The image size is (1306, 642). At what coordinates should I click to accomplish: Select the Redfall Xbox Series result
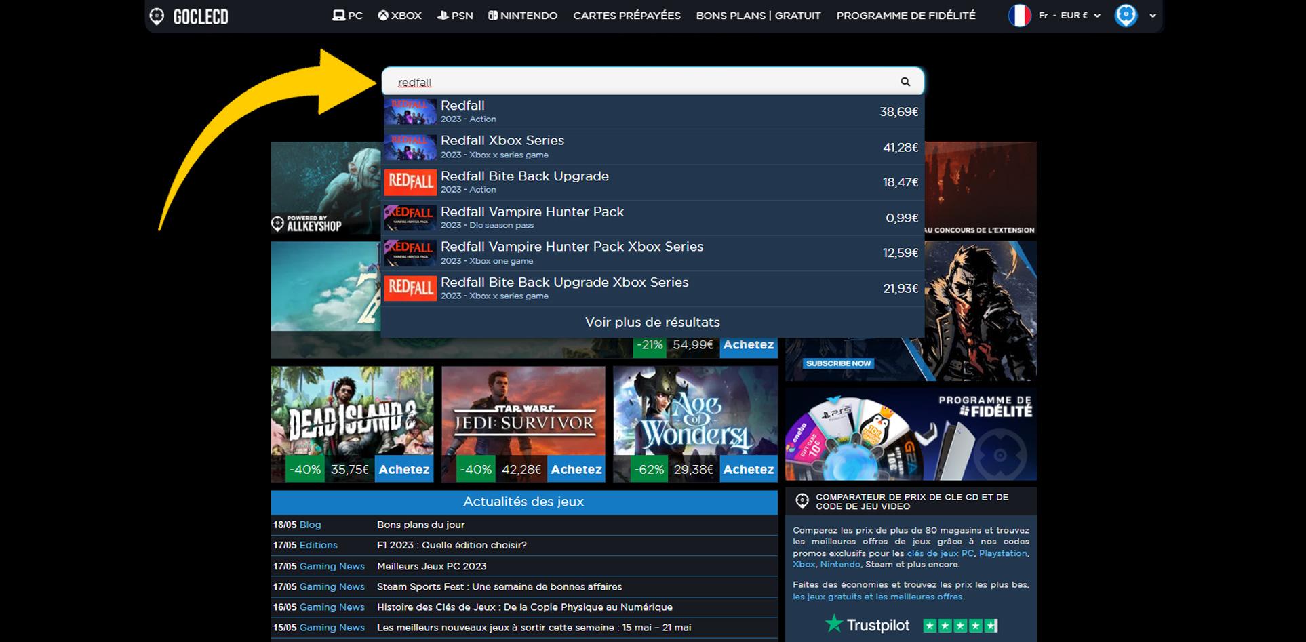pyautogui.click(x=653, y=147)
